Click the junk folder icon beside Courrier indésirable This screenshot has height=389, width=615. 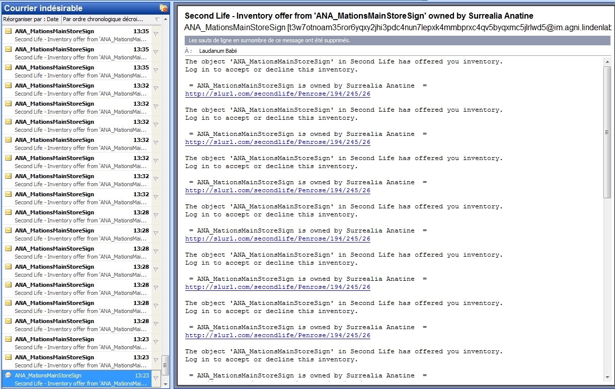tap(163, 8)
